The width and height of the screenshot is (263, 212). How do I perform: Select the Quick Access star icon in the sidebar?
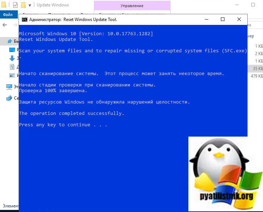pyautogui.click(x=10, y=41)
